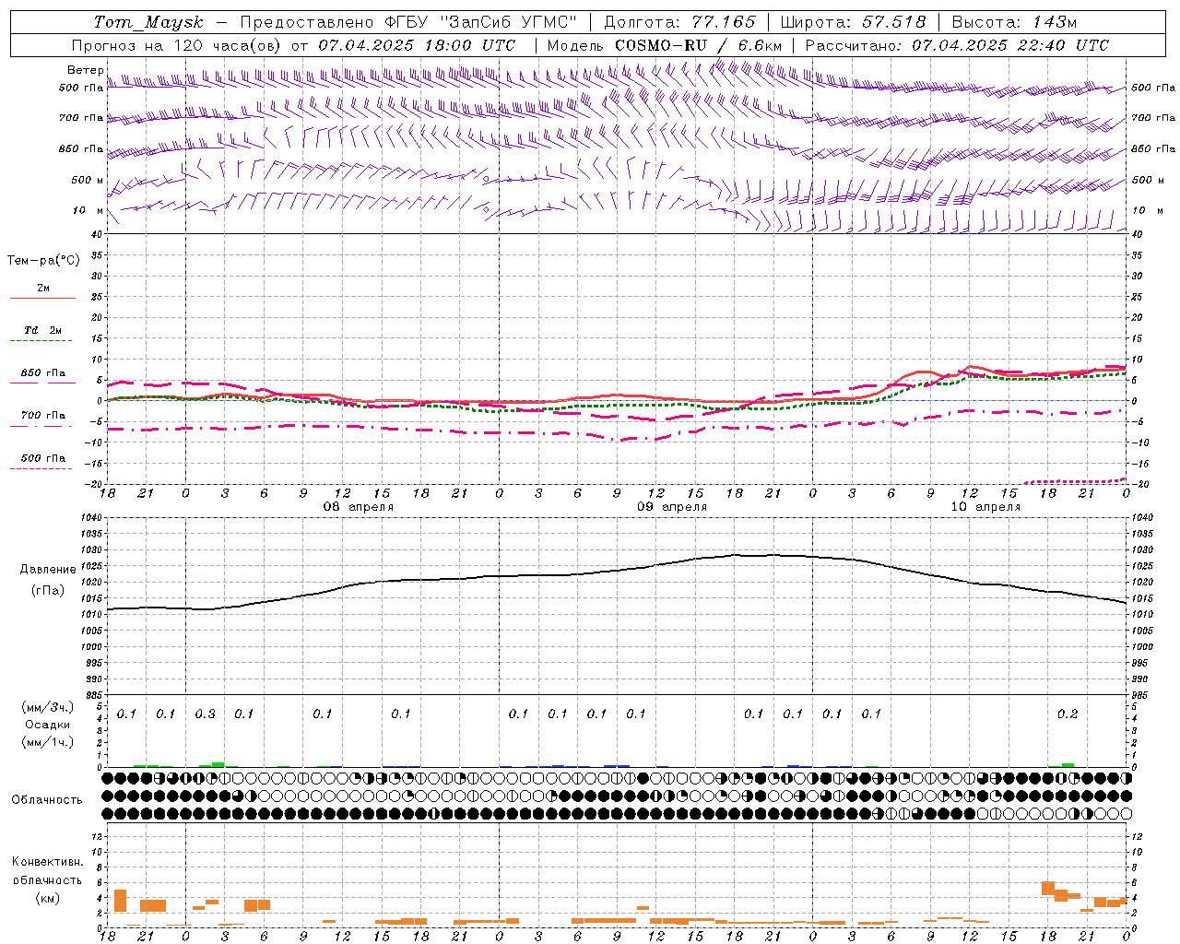This screenshot has height=944, width=1180.
Task: Click the 0.2 precipitation value
Action: tap(1068, 714)
